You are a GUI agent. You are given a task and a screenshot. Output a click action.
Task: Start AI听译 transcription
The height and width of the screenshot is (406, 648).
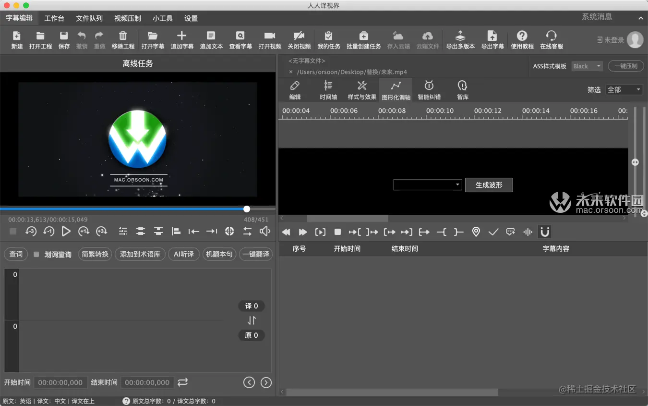[x=184, y=254]
